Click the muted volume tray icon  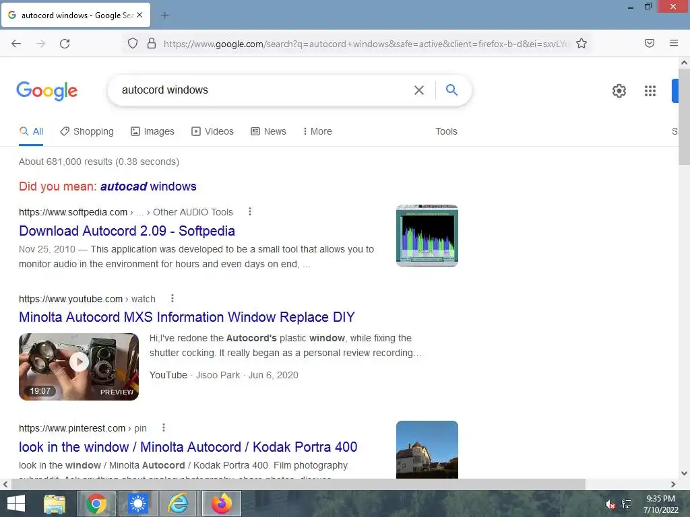tap(610, 504)
